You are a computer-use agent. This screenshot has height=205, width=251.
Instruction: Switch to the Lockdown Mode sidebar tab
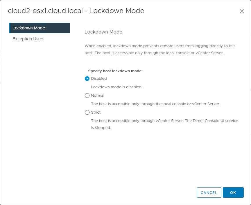tap(29, 28)
